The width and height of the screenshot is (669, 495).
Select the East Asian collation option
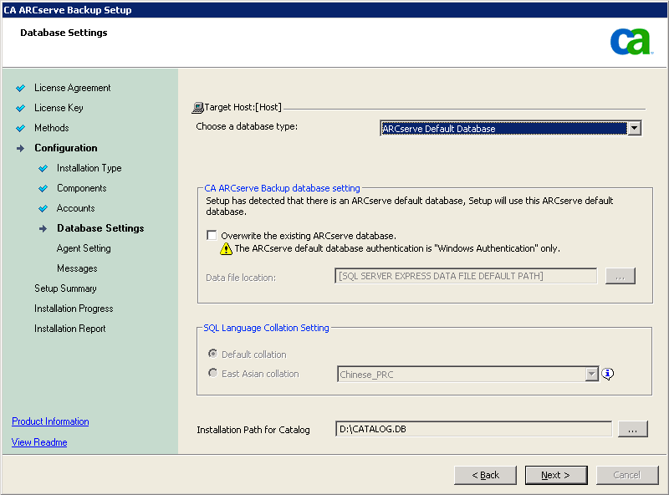click(213, 374)
